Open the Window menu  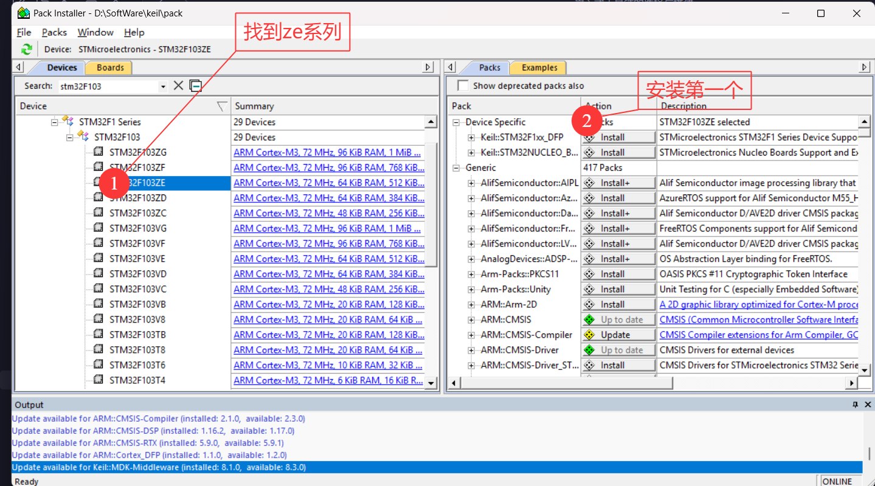pyautogui.click(x=95, y=32)
